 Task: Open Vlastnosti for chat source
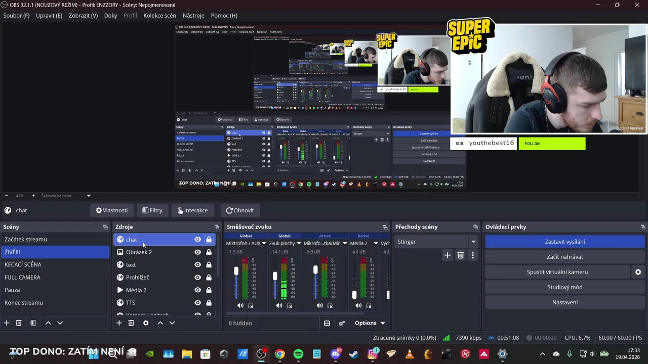112,210
